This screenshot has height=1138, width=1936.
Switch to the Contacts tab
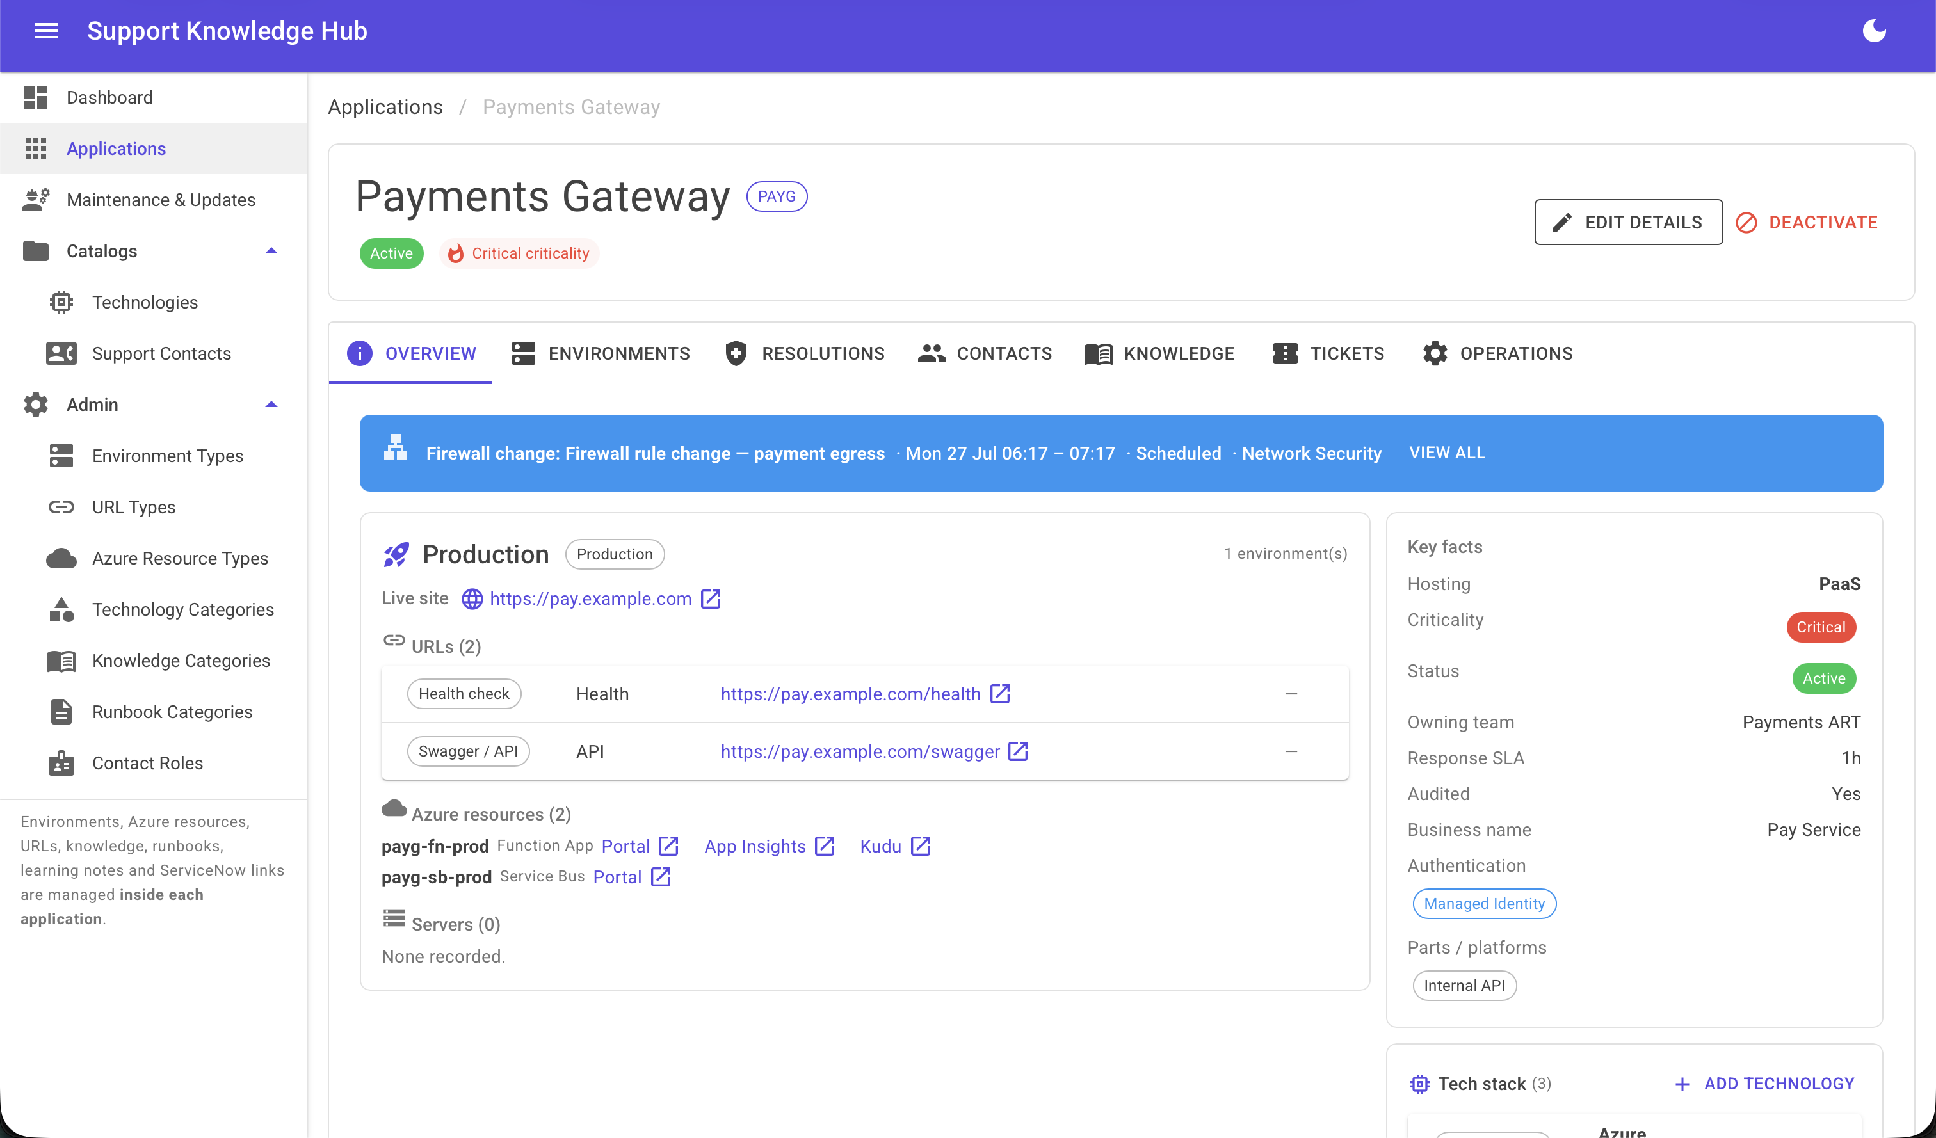(985, 353)
